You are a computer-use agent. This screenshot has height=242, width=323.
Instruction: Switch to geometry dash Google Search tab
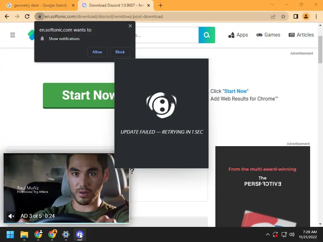(x=40, y=5)
